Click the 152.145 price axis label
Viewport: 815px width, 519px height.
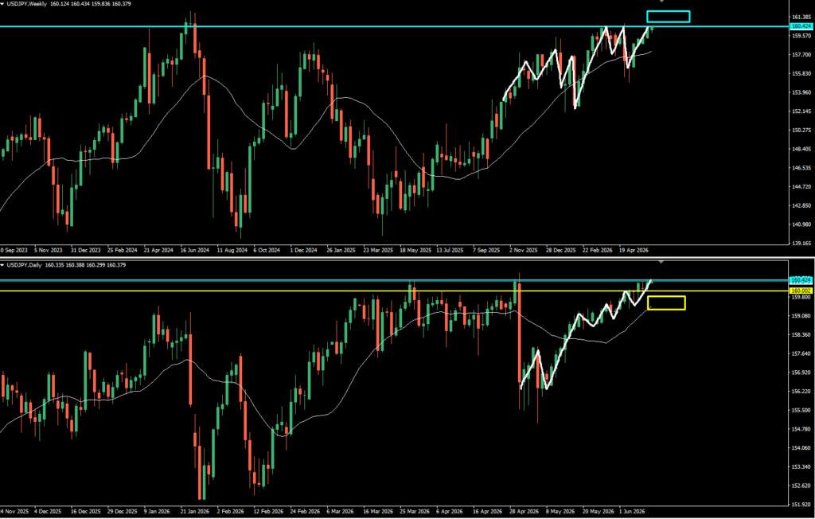tap(802, 111)
